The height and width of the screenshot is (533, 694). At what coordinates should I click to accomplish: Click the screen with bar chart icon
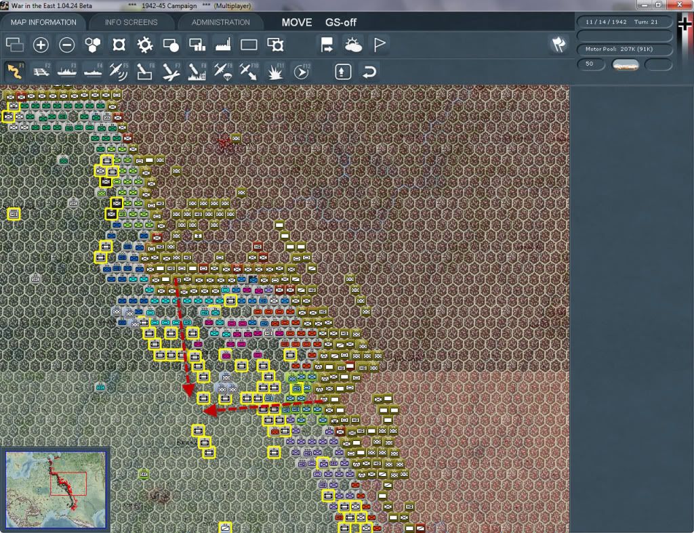pos(197,45)
